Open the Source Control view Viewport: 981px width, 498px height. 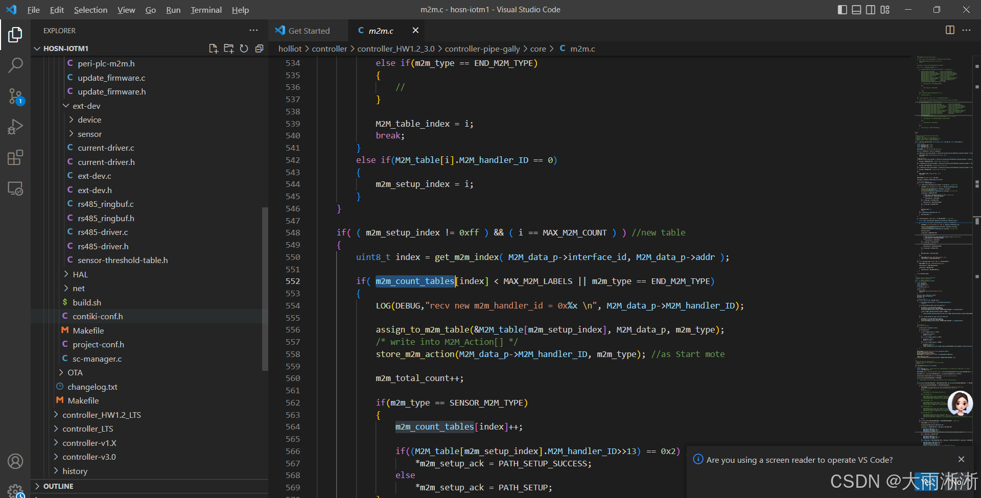click(15, 97)
